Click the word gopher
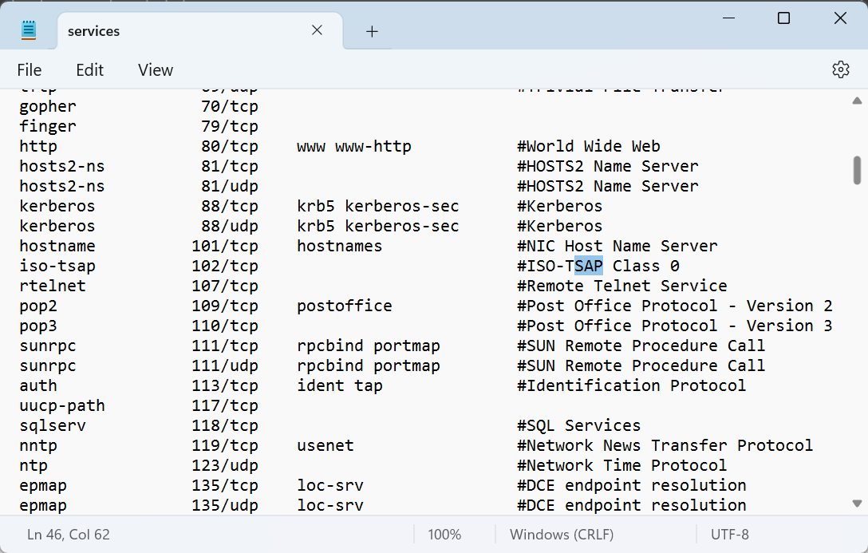Image resolution: width=868 pixels, height=553 pixels. [x=48, y=106]
